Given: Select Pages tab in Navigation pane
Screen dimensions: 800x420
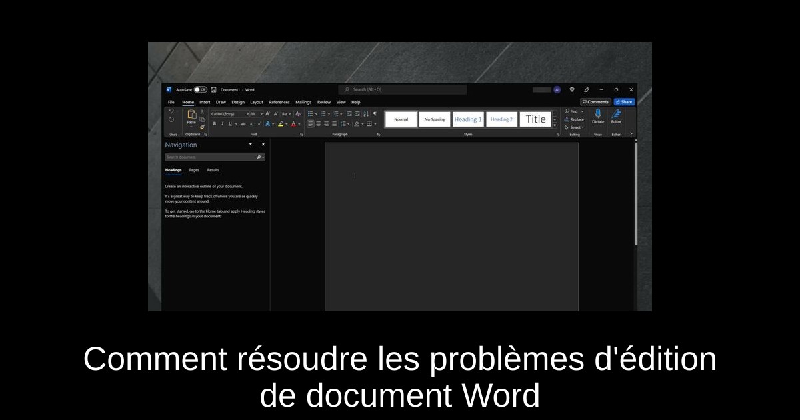Looking at the screenshot, I should click(x=194, y=170).
